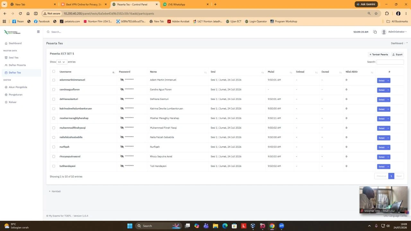Open Akun Pengelola in the sidebar
The height and width of the screenshot is (231, 411).
[x=18, y=87]
